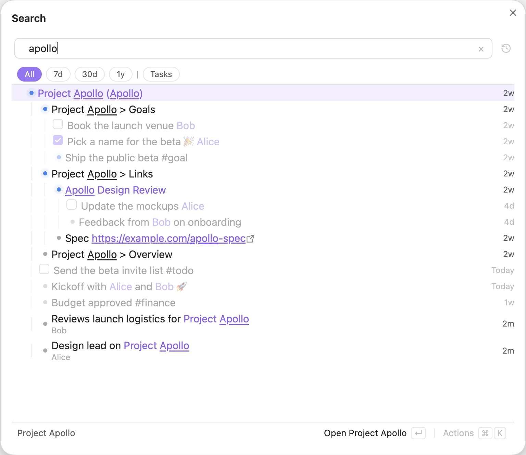526x455 pixels.
Task: Close the Search dialog
Action: 513,13
